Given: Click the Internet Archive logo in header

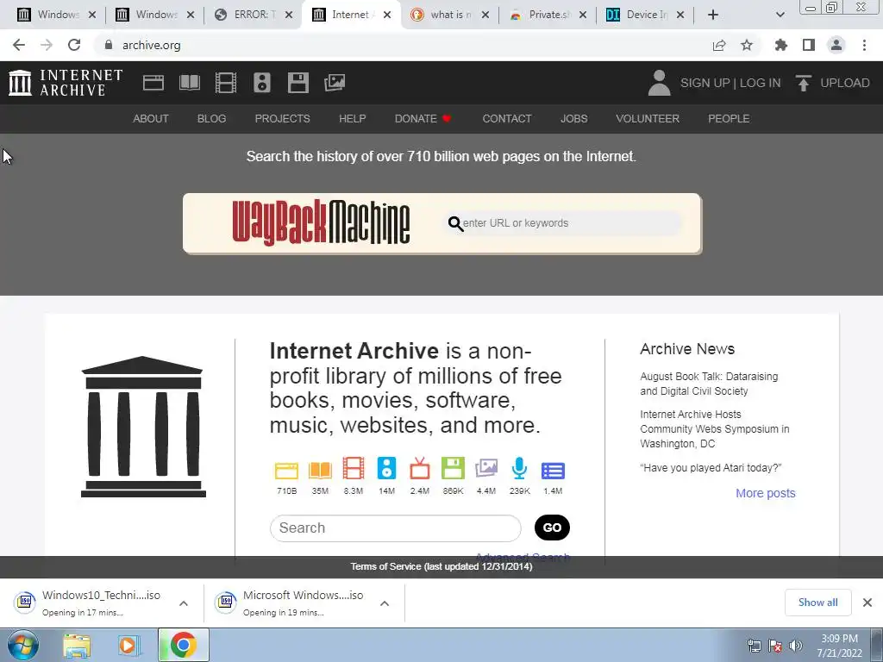Looking at the screenshot, I should click(66, 83).
